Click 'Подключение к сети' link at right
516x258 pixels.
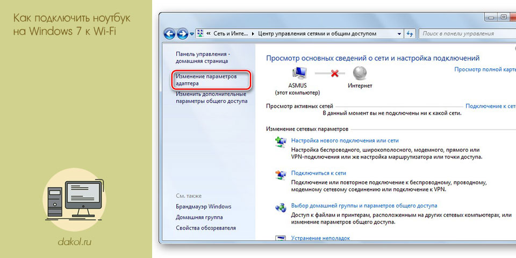point(491,106)
